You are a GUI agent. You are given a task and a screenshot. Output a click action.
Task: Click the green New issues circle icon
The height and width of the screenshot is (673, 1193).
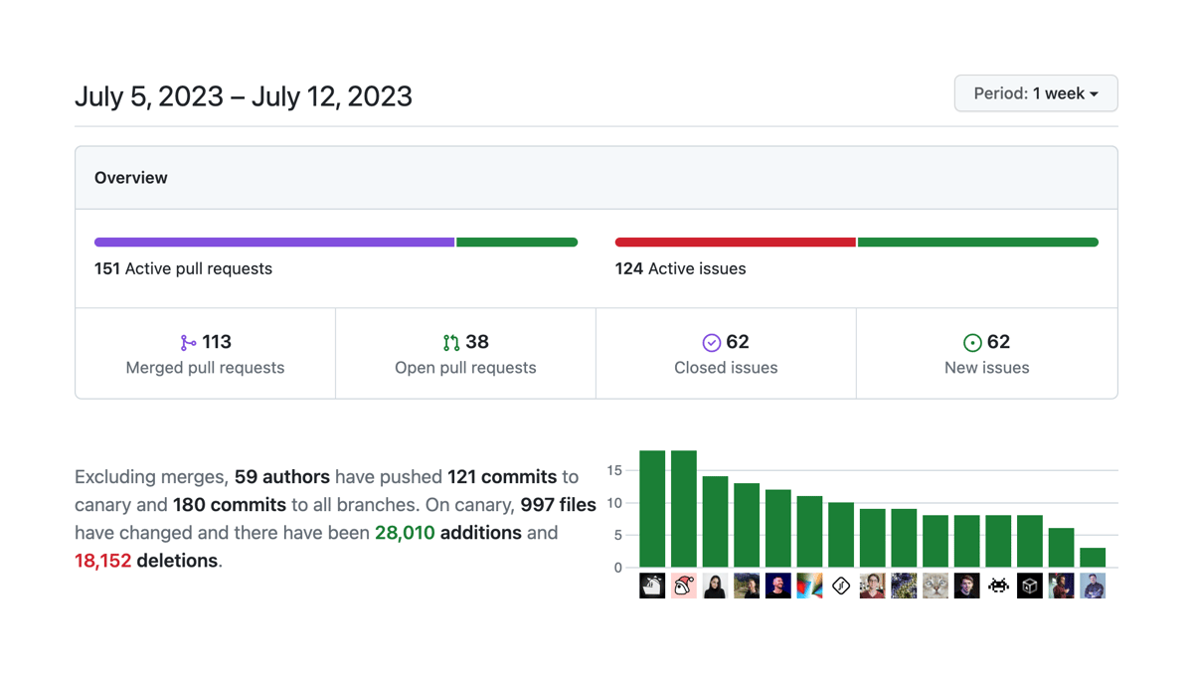[972, 342]
